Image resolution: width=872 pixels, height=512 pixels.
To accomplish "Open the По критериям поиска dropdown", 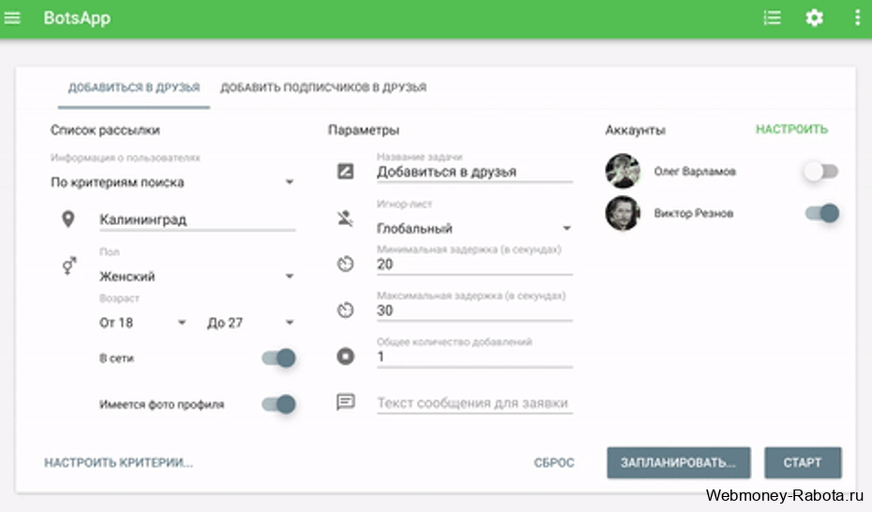I will pos(173,182).
